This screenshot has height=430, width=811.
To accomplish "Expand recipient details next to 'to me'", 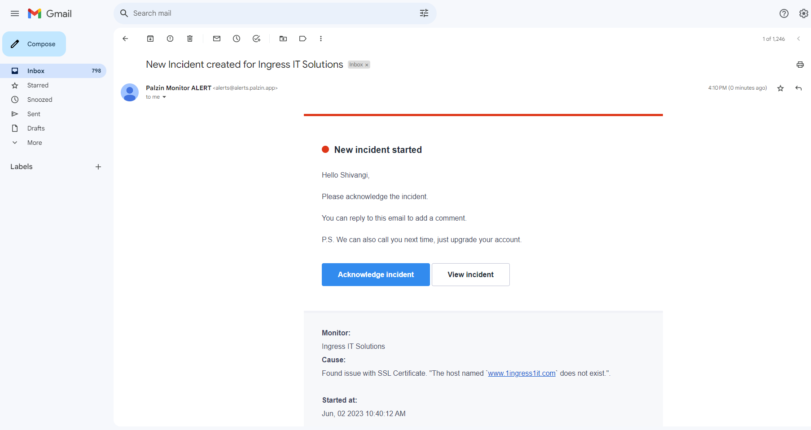I will point(164,97).
